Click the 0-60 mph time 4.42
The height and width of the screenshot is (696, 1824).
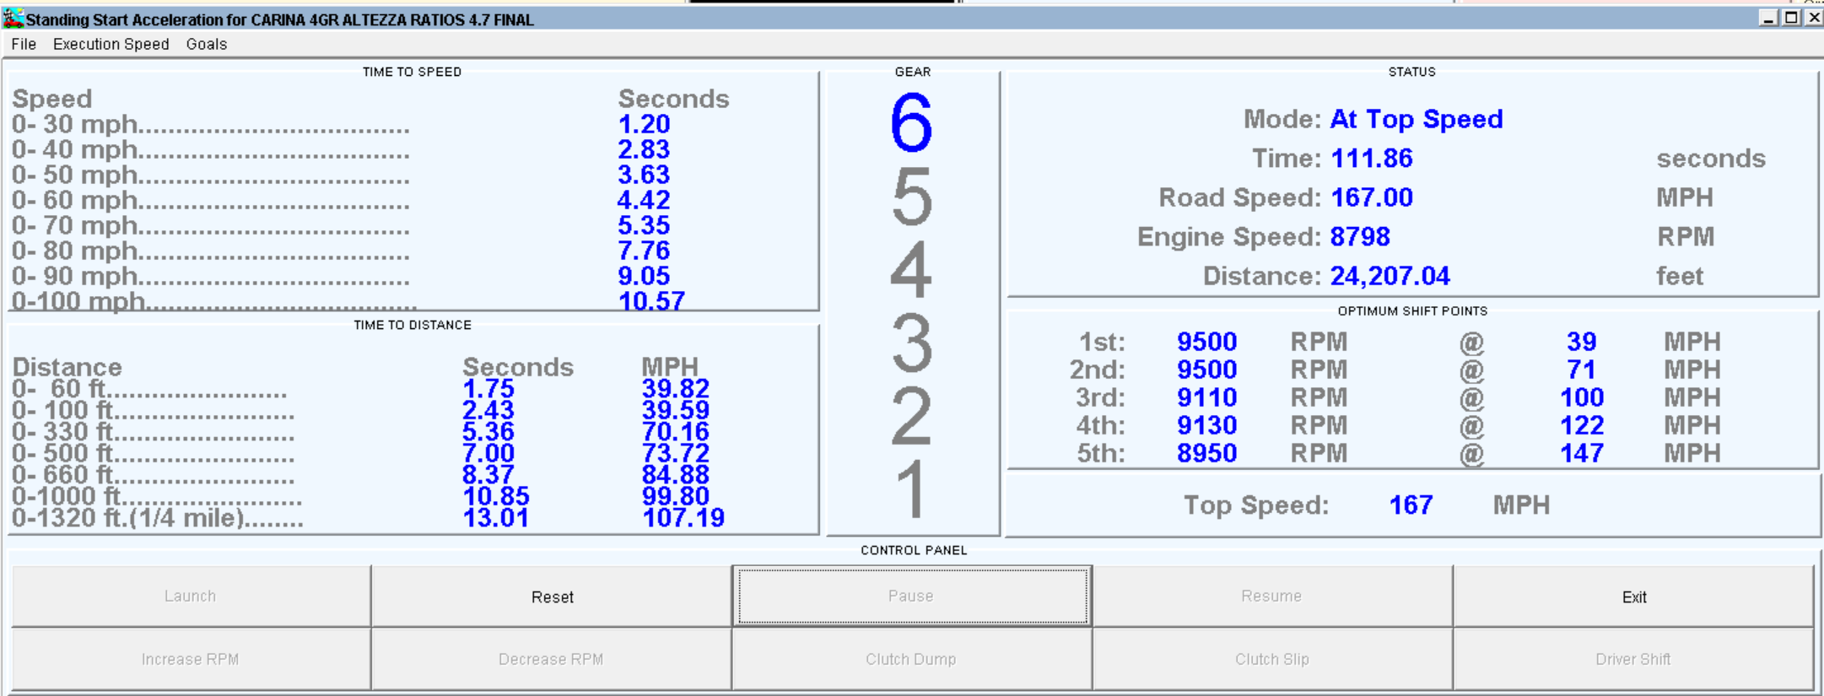point(644,200)
